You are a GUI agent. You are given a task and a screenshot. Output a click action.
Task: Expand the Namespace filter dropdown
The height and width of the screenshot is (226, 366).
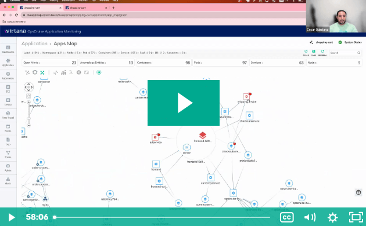(x=54, y=53)
